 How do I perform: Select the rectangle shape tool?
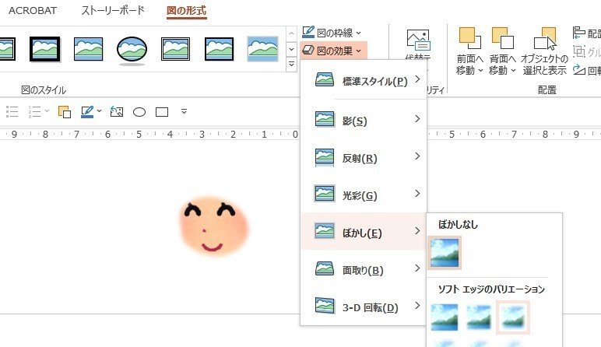(x=162, y=112)
